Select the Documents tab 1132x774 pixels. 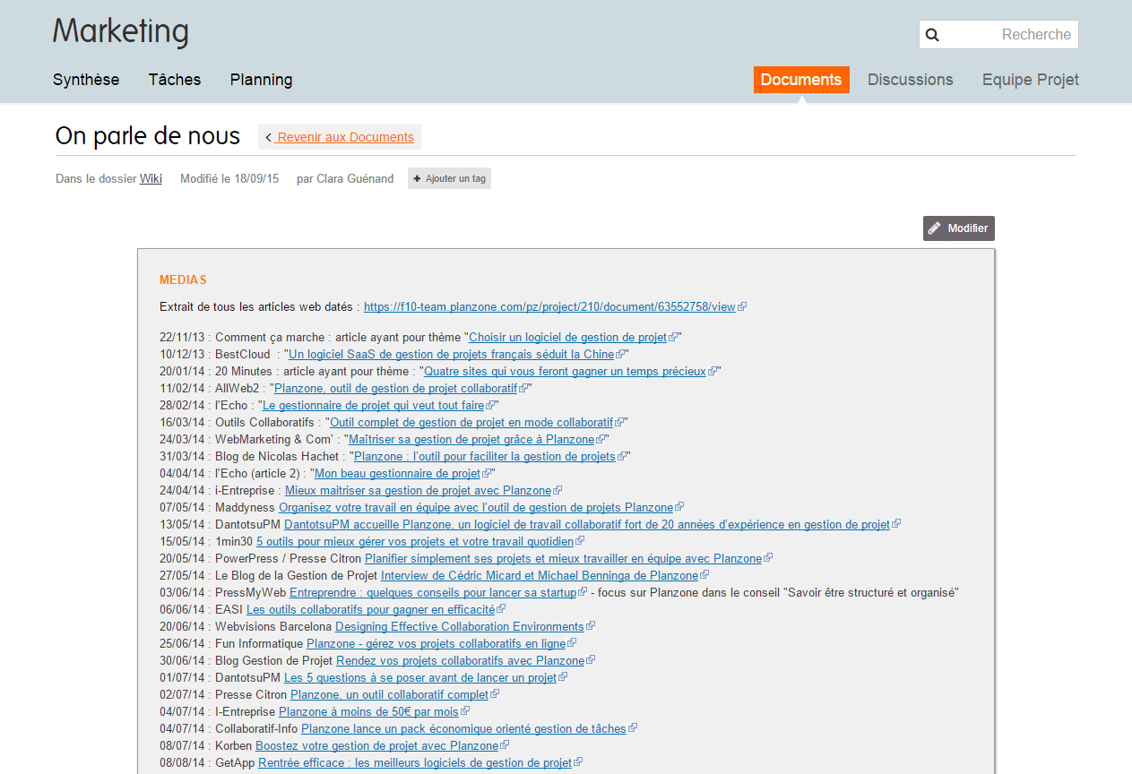click(x=801, y=80)
